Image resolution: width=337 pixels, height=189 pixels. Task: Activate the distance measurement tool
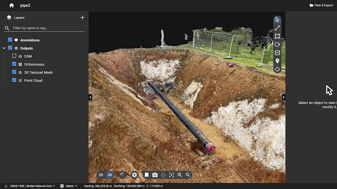(x=277, y=28)
